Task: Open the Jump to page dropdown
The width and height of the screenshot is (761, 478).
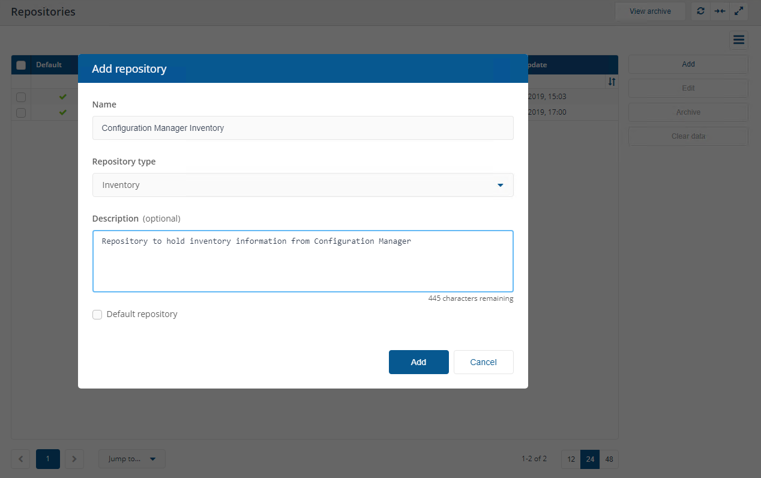Action: 132,459
